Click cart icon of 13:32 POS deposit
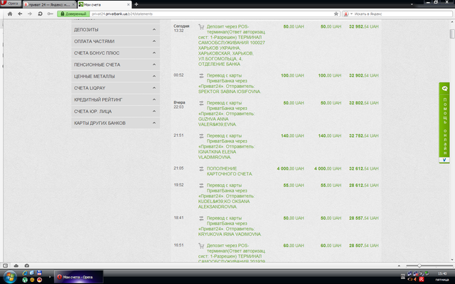The width and height of the screenshot is (455, 284). click(201, 27)
